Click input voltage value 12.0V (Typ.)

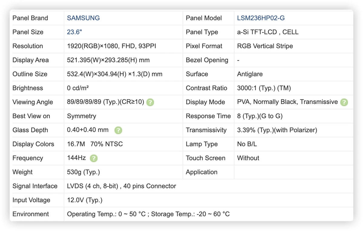coord(85,200)
